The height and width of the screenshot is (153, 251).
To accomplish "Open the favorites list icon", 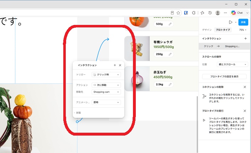I will [202, 13].
